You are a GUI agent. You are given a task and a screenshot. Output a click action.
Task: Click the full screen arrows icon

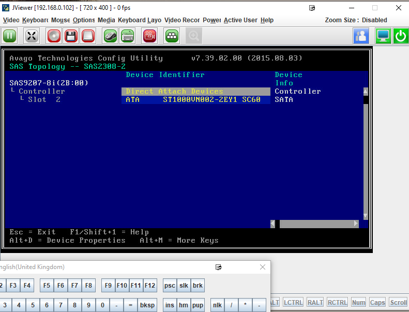[32, 36]
